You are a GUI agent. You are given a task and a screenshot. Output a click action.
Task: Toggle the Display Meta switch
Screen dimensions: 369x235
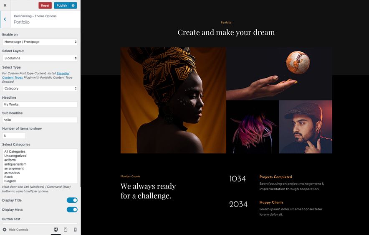pos(72,209)
